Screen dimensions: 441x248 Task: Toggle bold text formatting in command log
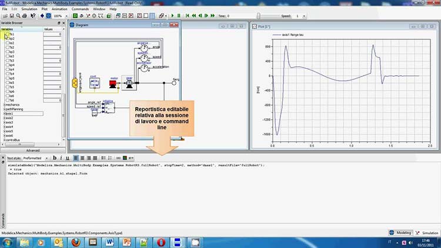[54, 157]
